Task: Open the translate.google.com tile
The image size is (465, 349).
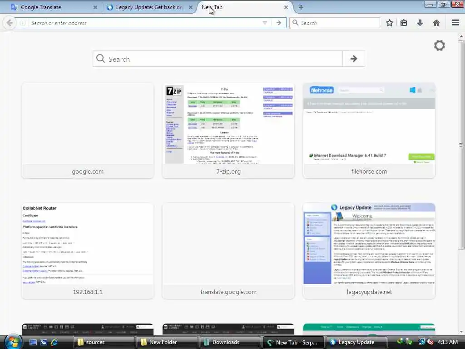Action: [228, 251]
